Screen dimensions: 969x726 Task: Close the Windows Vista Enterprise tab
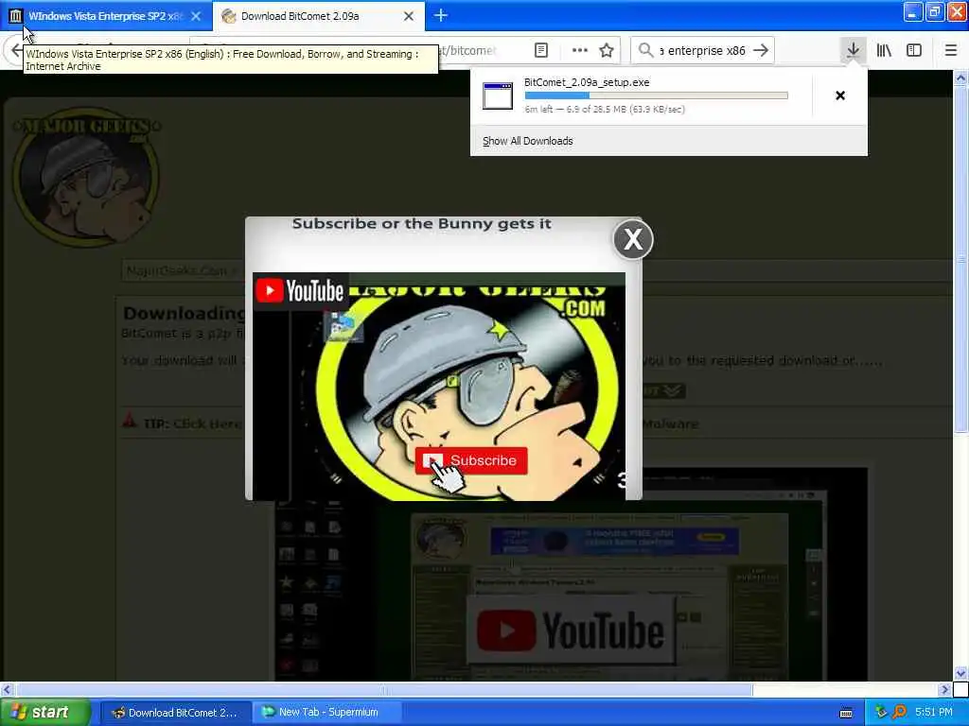(196, 16)
